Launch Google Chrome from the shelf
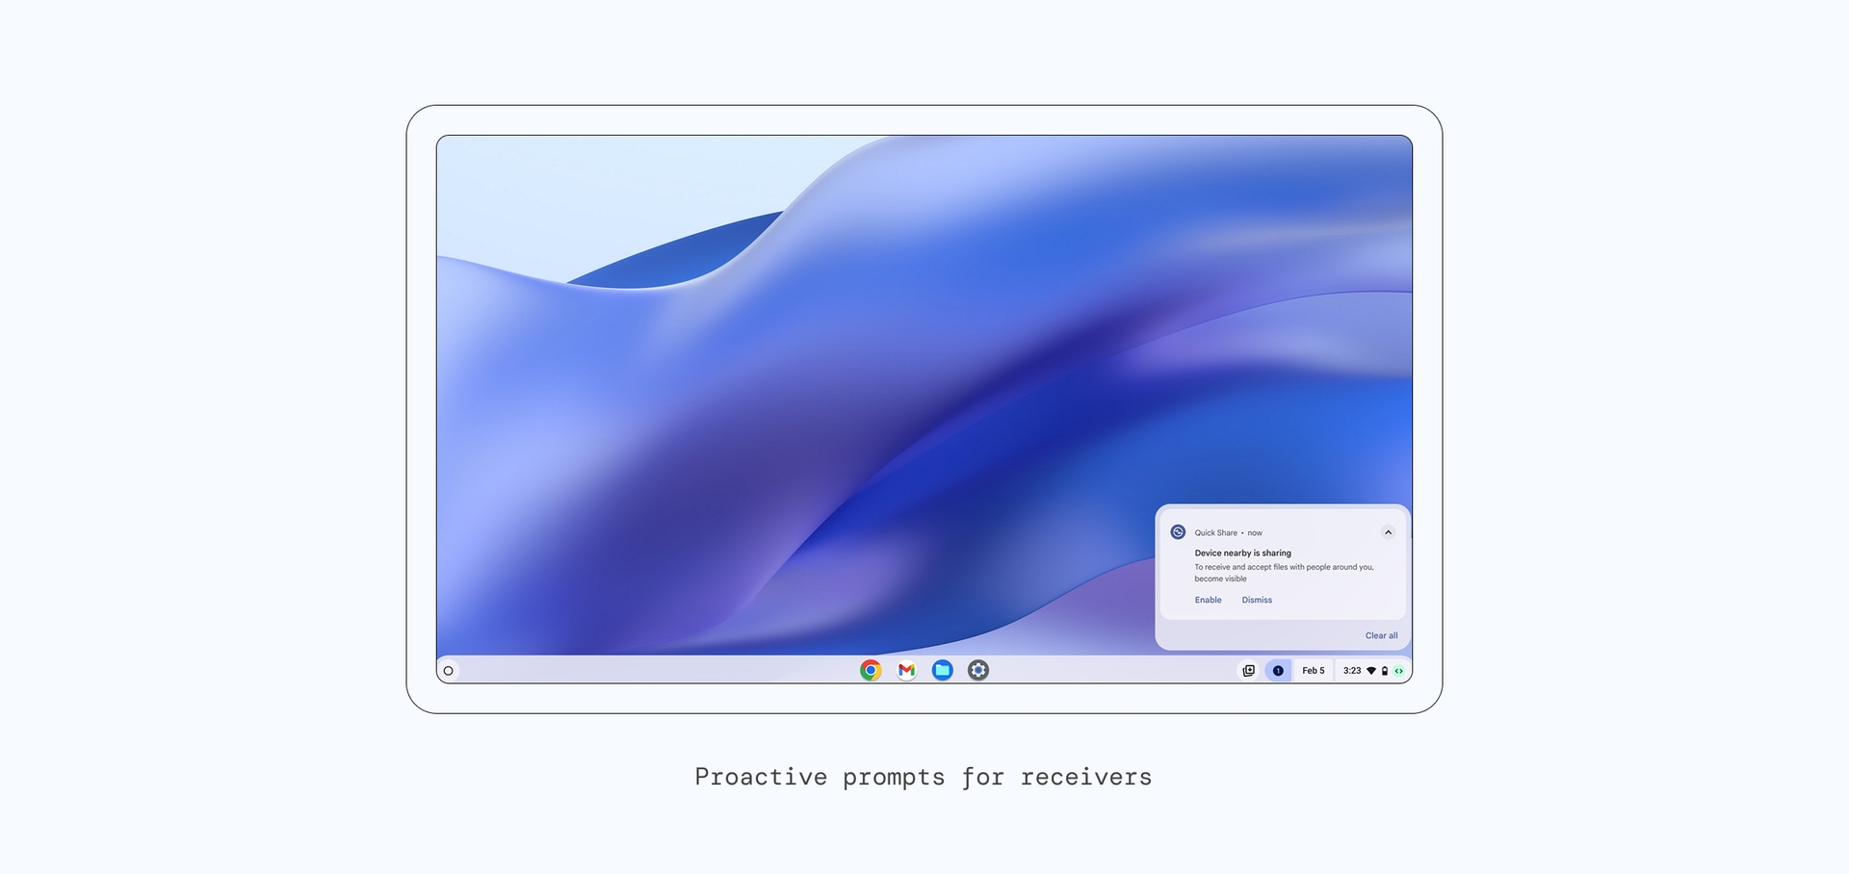The width and height of the screenshot is (1849, 874). (x=871, y=671)
